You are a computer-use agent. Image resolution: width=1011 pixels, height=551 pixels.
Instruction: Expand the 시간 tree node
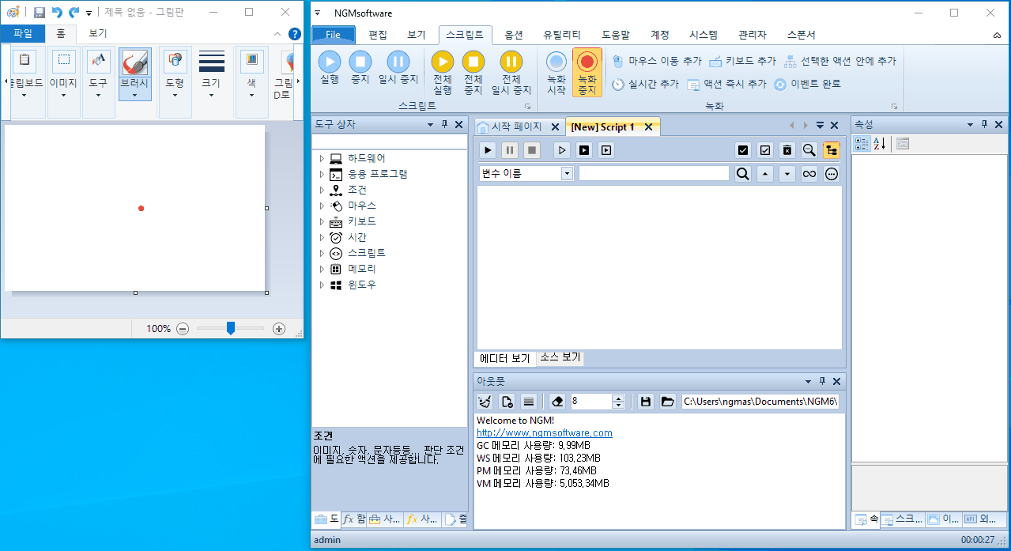(x=322, y=237)
